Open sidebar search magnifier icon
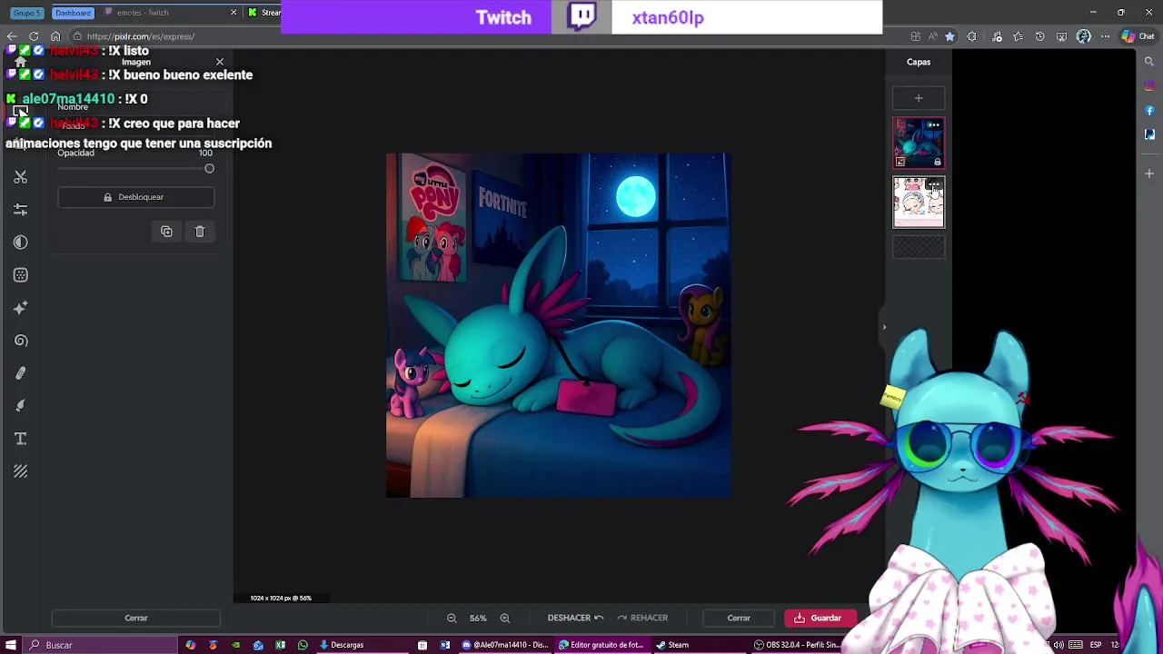 (x=1149, y=62)
